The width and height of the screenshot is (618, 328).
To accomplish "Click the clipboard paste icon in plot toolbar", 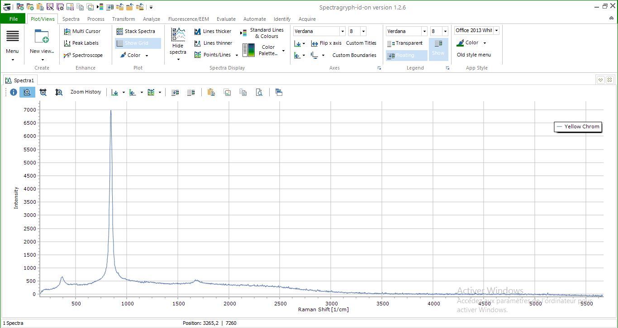I will [211, 92].
